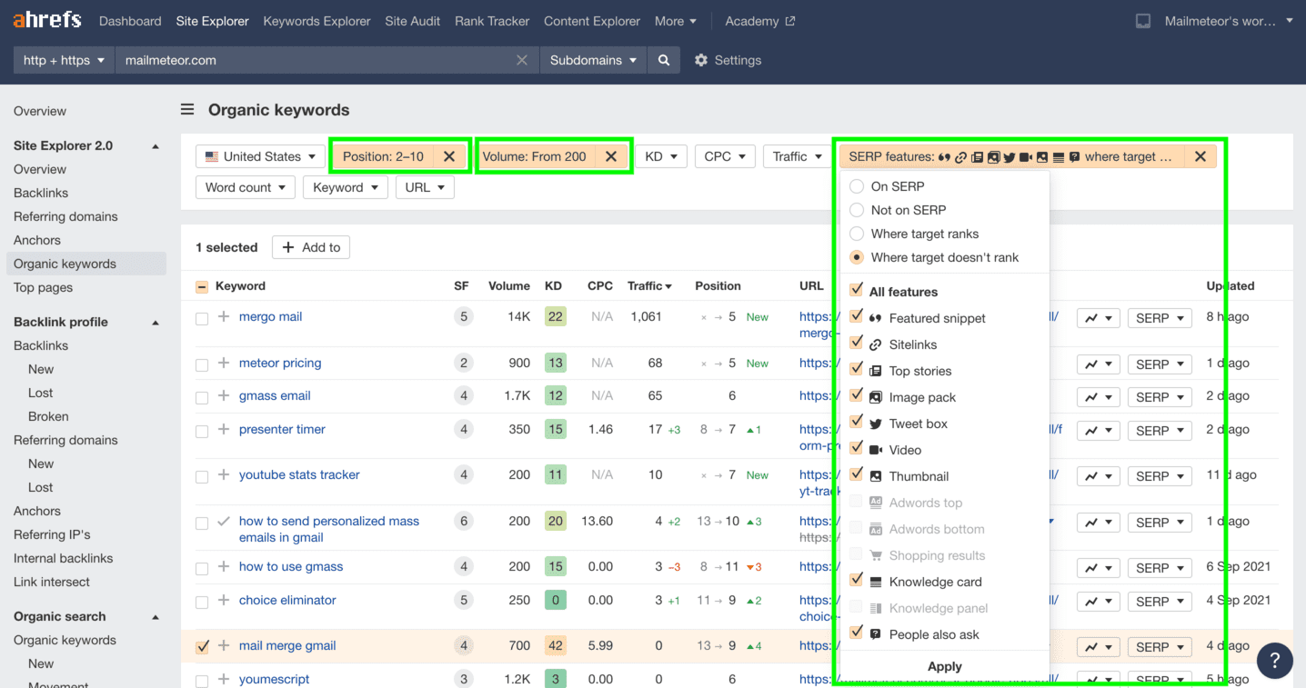This screenshot has height=688, width=1306.
Task: Clear the mailmeteor.com domain field
Action: pyautogui.click(x=522, y=60)
